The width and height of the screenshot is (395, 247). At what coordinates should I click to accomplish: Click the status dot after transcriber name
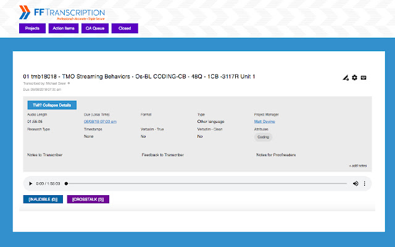(69, 83)
